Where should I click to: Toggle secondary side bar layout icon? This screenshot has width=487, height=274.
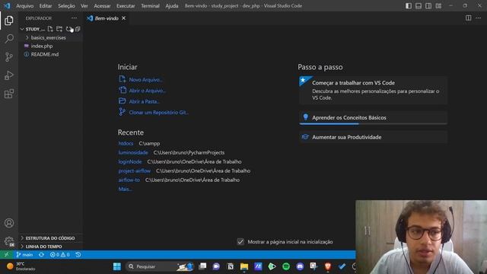(428, 6)
